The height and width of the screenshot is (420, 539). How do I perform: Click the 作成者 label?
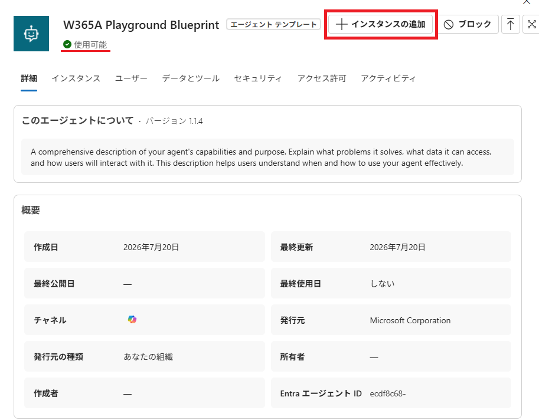click(45, 393)
